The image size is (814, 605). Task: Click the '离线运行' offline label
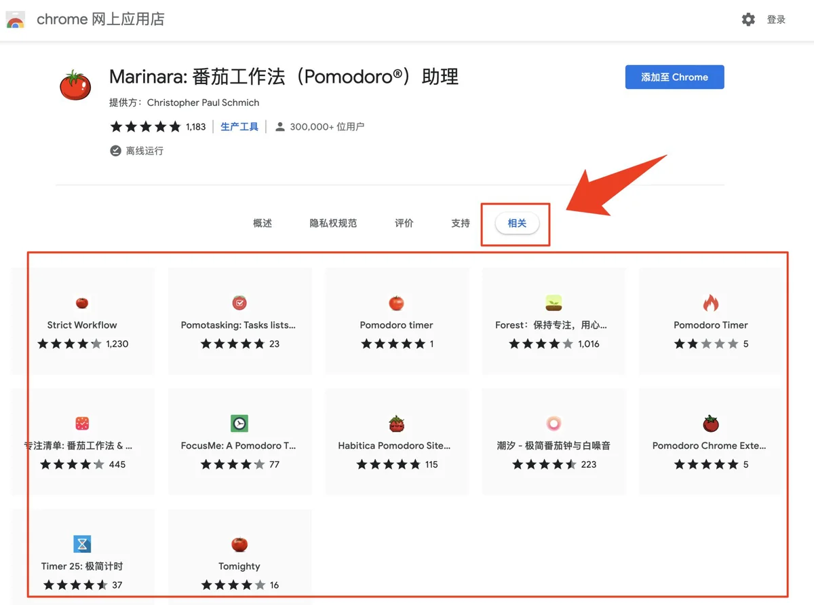pos(144,151)
